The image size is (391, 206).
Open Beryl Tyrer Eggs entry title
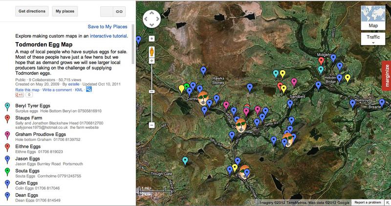pyautogui.click(x=33, y=106)
